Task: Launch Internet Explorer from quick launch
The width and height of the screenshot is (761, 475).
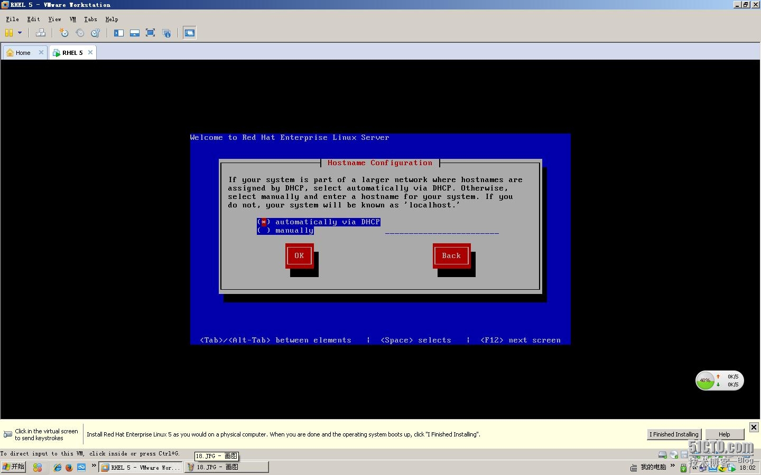Action: [58, 467]
